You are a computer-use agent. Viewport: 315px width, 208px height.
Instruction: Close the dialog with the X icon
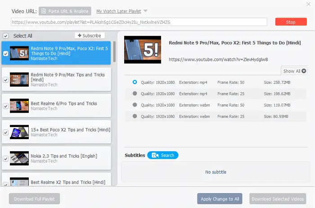(308, 4)
